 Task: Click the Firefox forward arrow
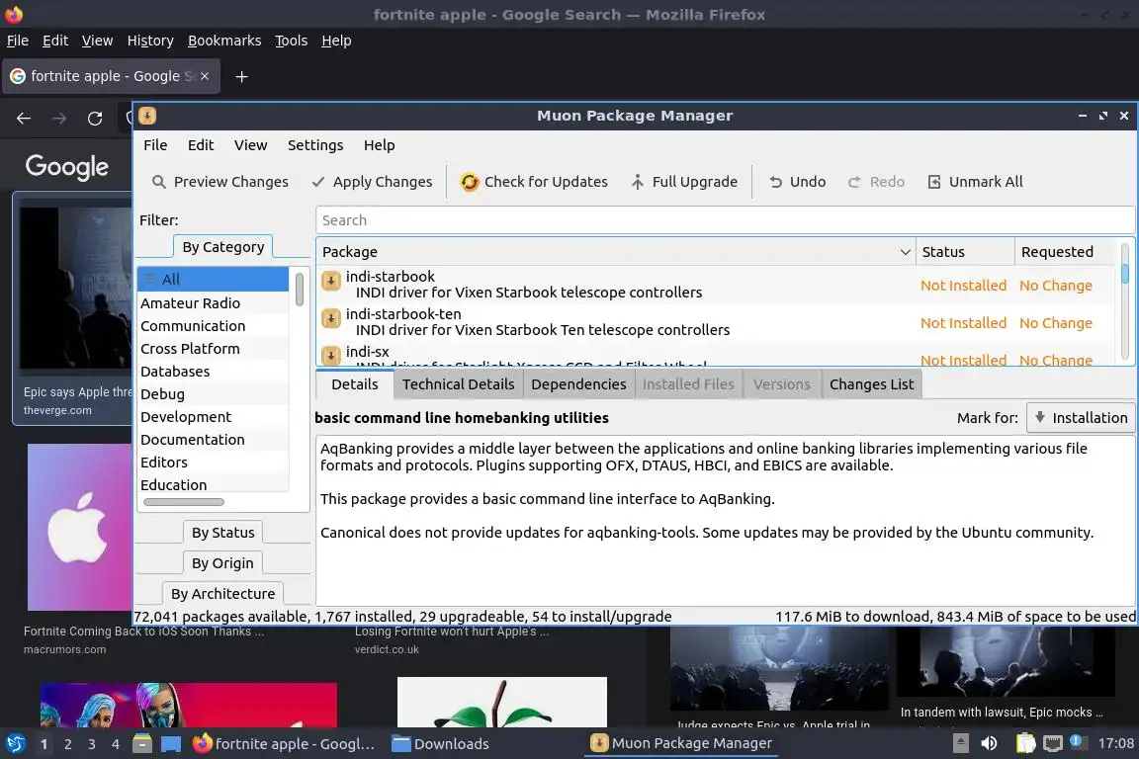59,119
